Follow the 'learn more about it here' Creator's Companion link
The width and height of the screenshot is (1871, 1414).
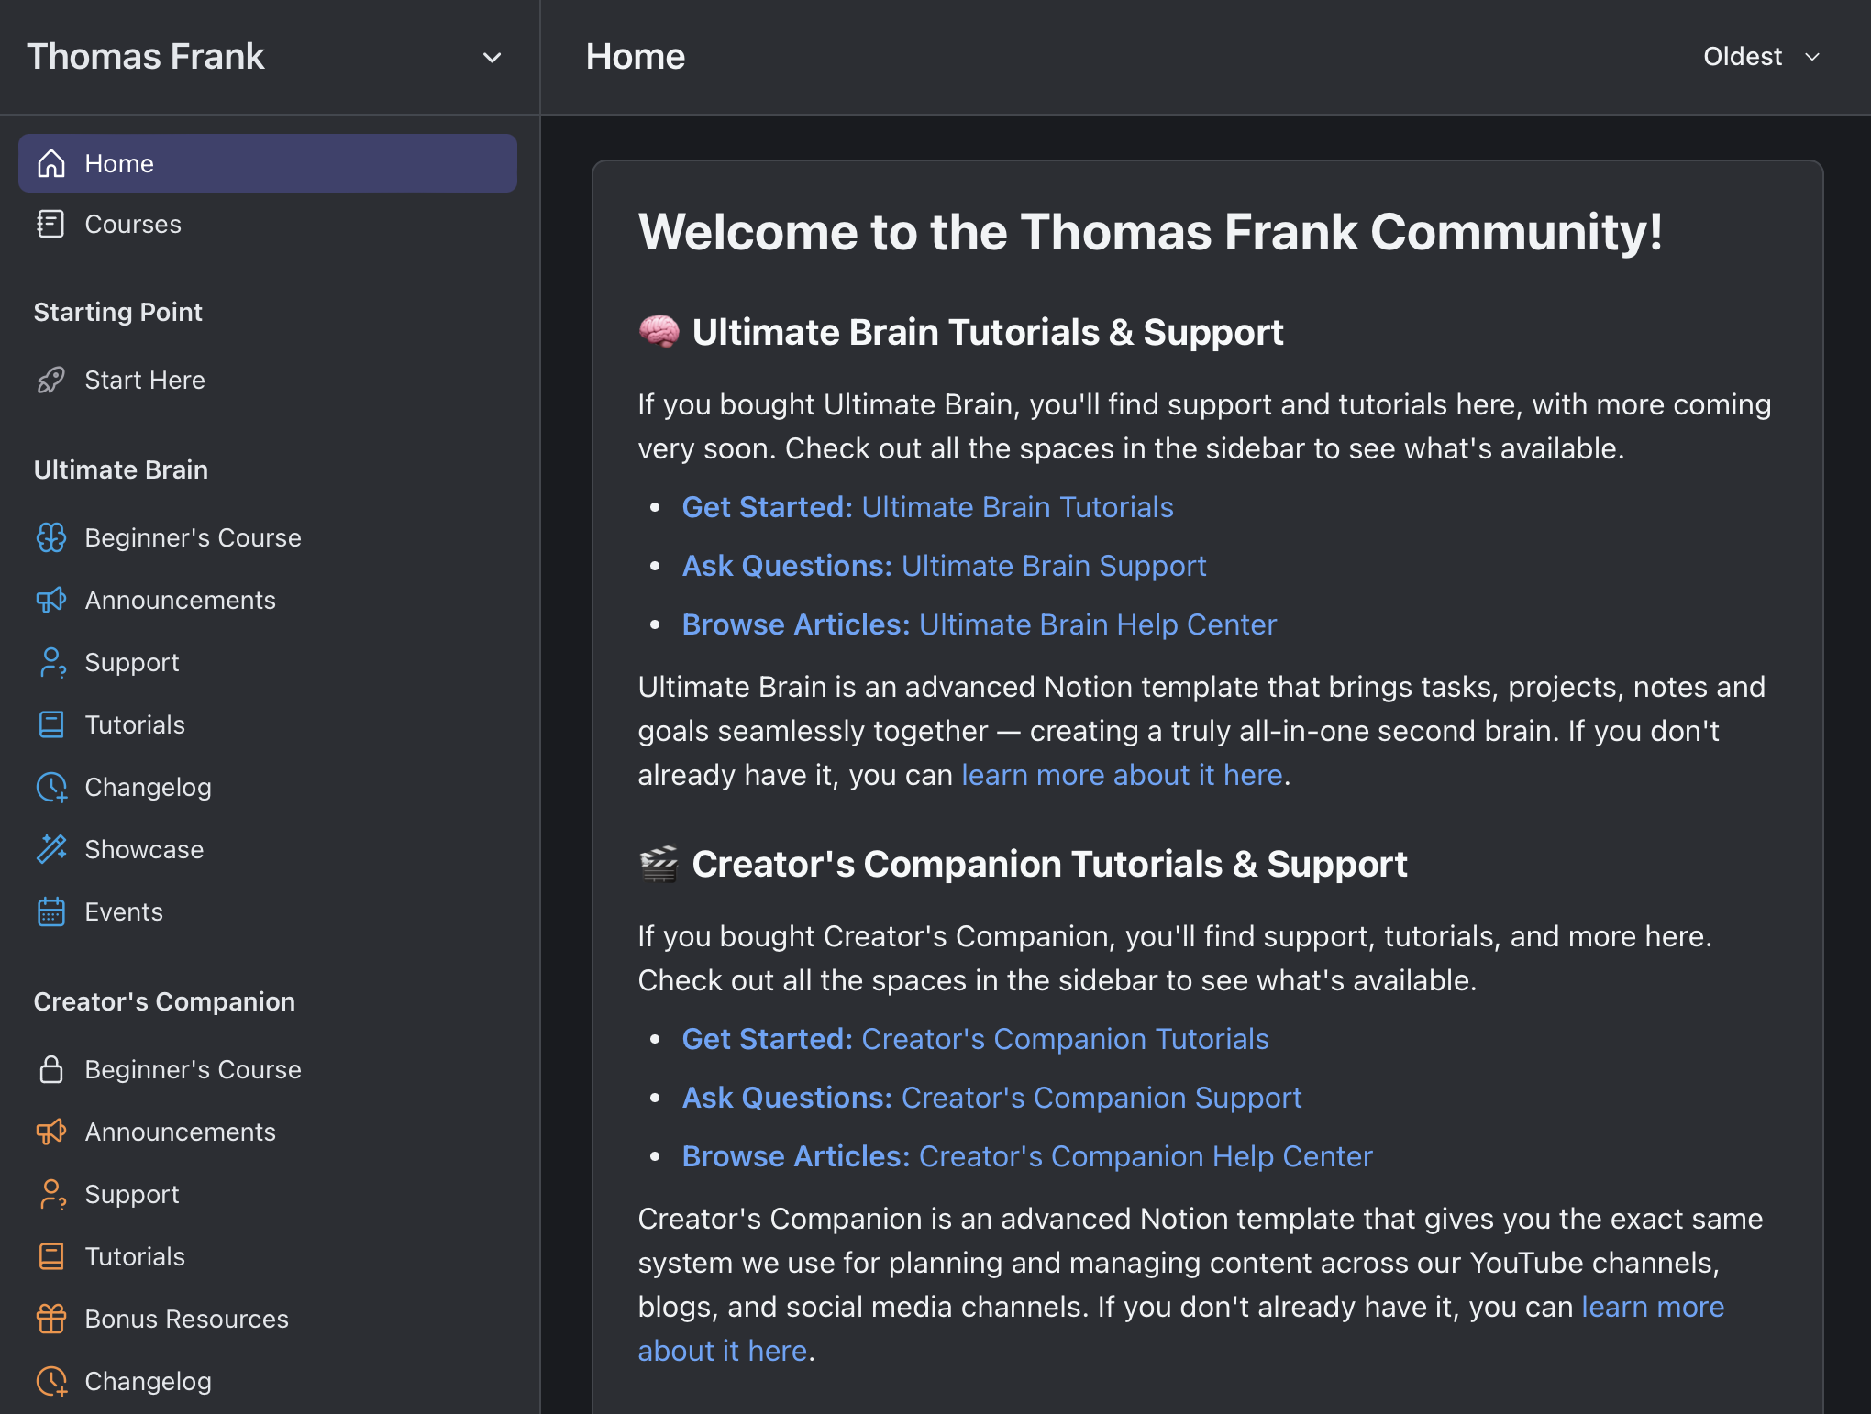(x=1653, y=1307)
